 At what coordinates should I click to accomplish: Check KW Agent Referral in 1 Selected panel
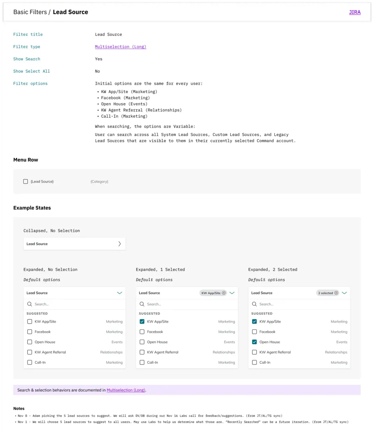tap(142, 352)
